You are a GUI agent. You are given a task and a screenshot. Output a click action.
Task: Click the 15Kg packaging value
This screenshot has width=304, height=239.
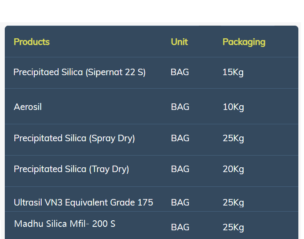click(x=233, y=73)
